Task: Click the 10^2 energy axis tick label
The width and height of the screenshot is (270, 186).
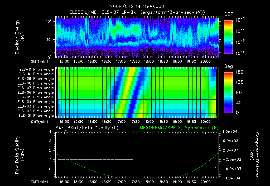Action: (x=49, y=21)
